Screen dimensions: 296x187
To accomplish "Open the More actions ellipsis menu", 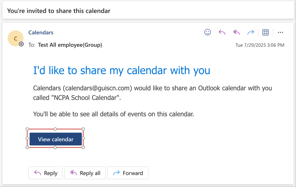I will [x=280, y=32].
